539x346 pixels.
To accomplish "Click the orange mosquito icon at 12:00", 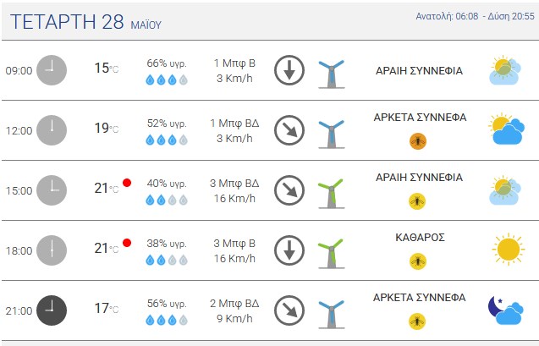I will tap(418, 141).
